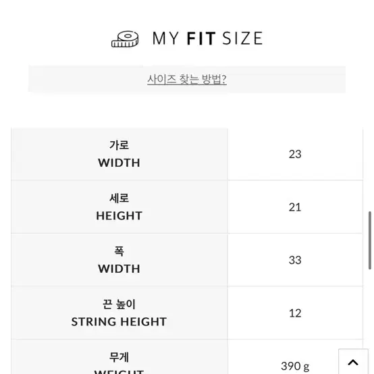
Task: Select the 세로 HEIGHT label cell
Action: point(119,207)
